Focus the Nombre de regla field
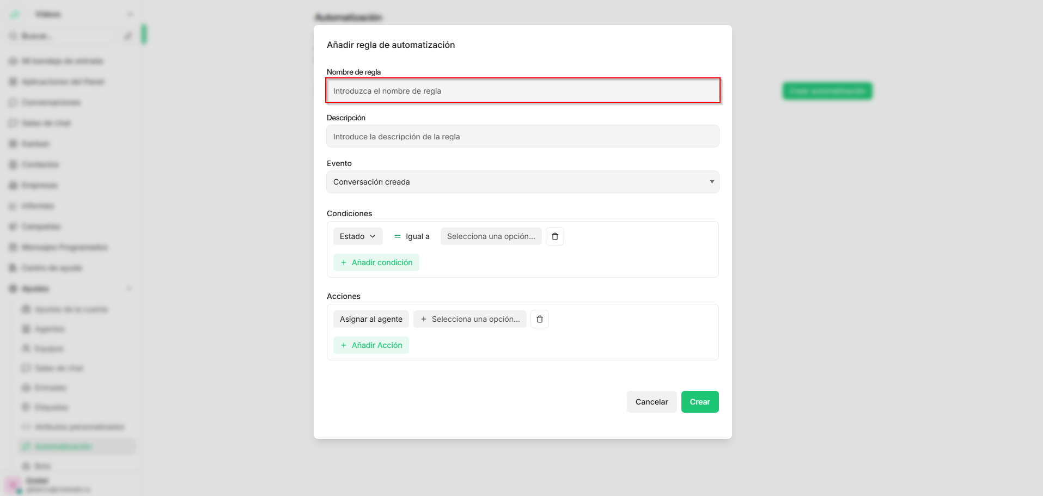Viewport: 1043px width, 496px height. (x=523, y=90)
